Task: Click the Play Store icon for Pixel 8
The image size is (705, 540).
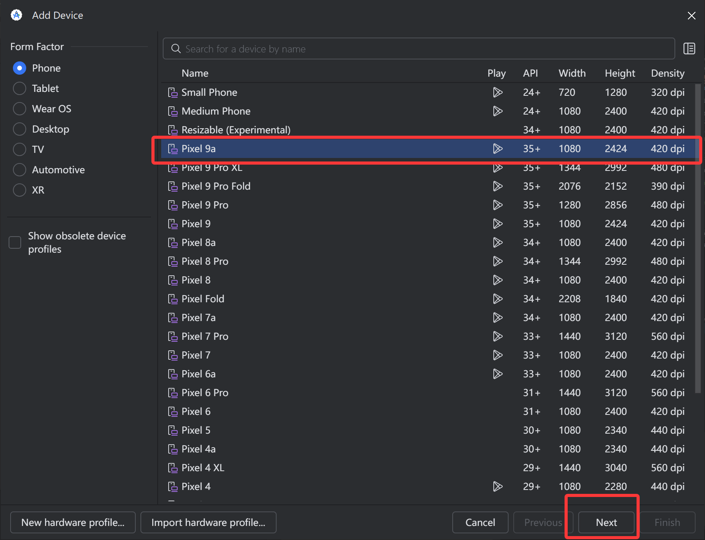Action: (498, 280)
